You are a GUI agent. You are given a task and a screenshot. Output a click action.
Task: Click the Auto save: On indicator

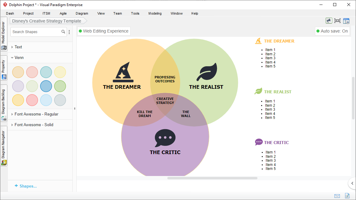tap(332, 31)
